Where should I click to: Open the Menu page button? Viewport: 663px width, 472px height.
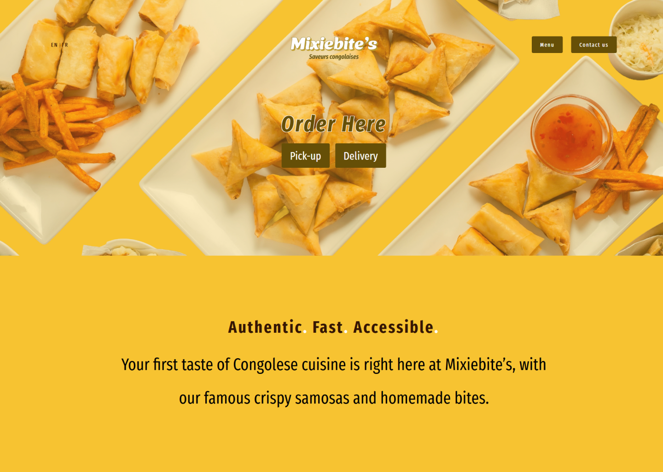tap(547, 45)
